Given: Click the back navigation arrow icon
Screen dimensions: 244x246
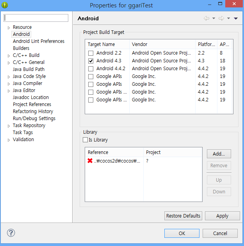Looking at the screenshot, I should [x=207, y=18].
